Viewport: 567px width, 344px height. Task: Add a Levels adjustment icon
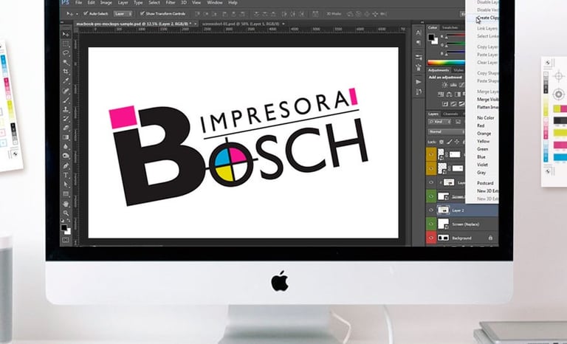pos(453,85)
